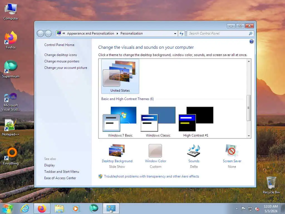Open the Recycle Bin on desktop

(x=271, y=185)
